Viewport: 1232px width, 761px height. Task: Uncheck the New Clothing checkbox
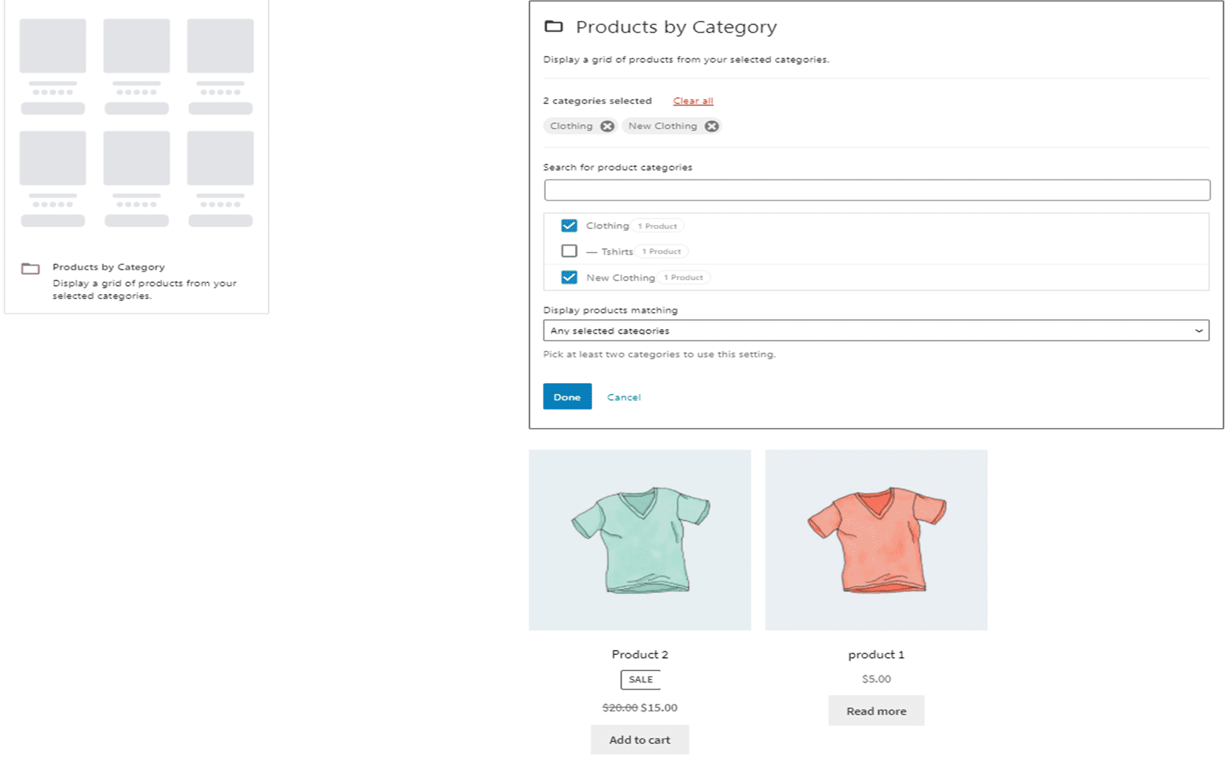pos(569,277)
